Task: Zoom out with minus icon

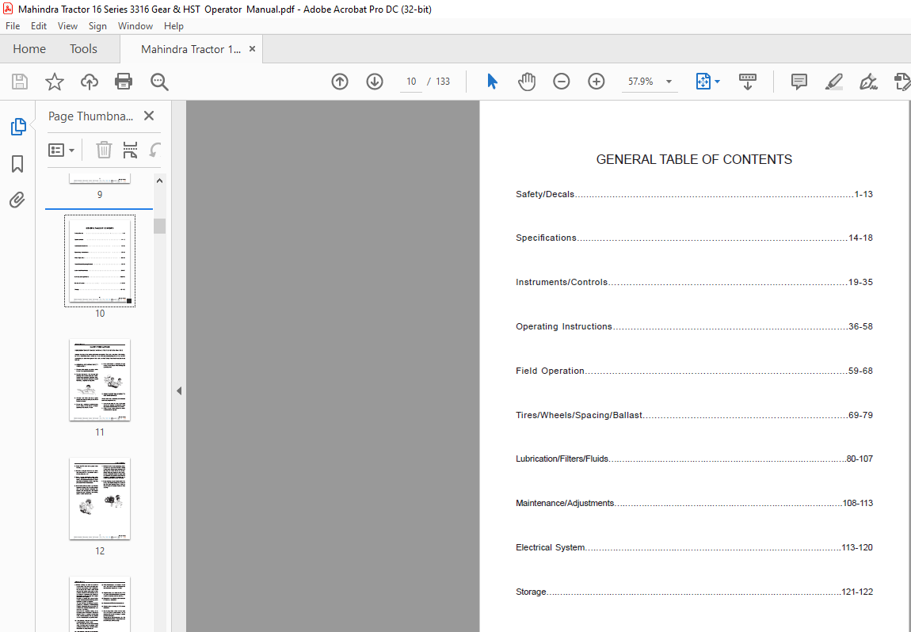Action: click(x=561, y=82)
